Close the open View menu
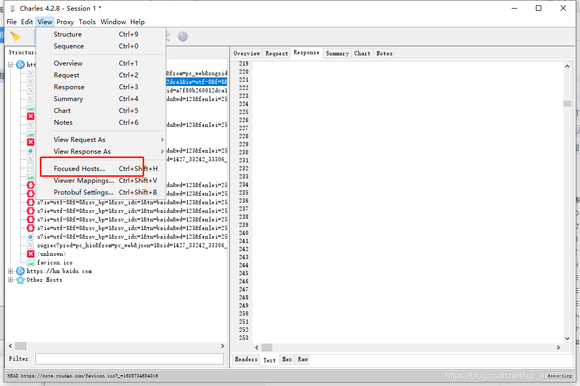Viewport: 580px width, 386px height. click(x=45, y=22)
